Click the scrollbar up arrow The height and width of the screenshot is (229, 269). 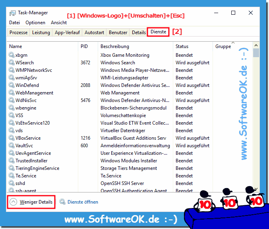point(256,45)
